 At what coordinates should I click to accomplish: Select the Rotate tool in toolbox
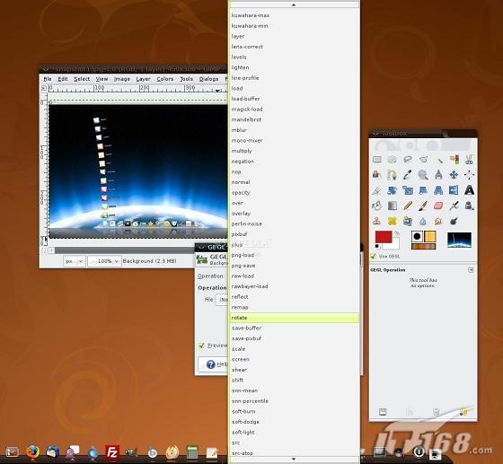tap(392, 190)
